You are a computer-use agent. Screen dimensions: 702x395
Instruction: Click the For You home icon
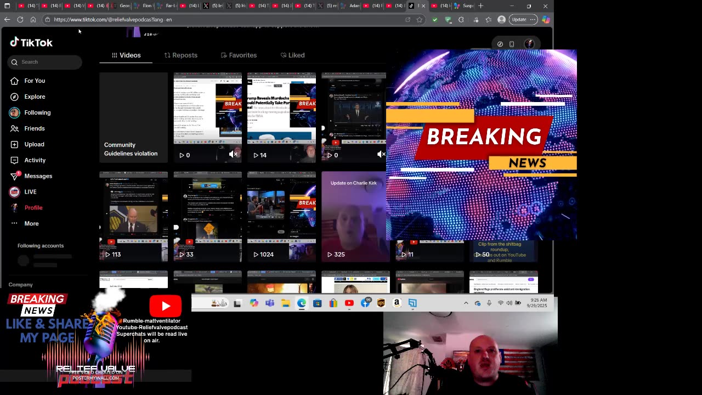14,81
